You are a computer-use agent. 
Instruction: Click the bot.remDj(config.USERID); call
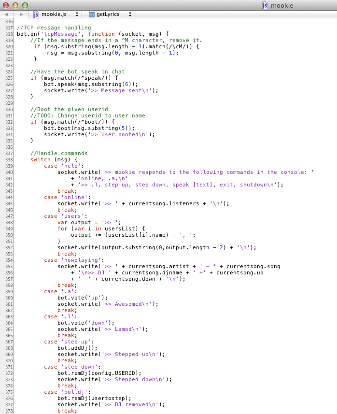point(99,373)
